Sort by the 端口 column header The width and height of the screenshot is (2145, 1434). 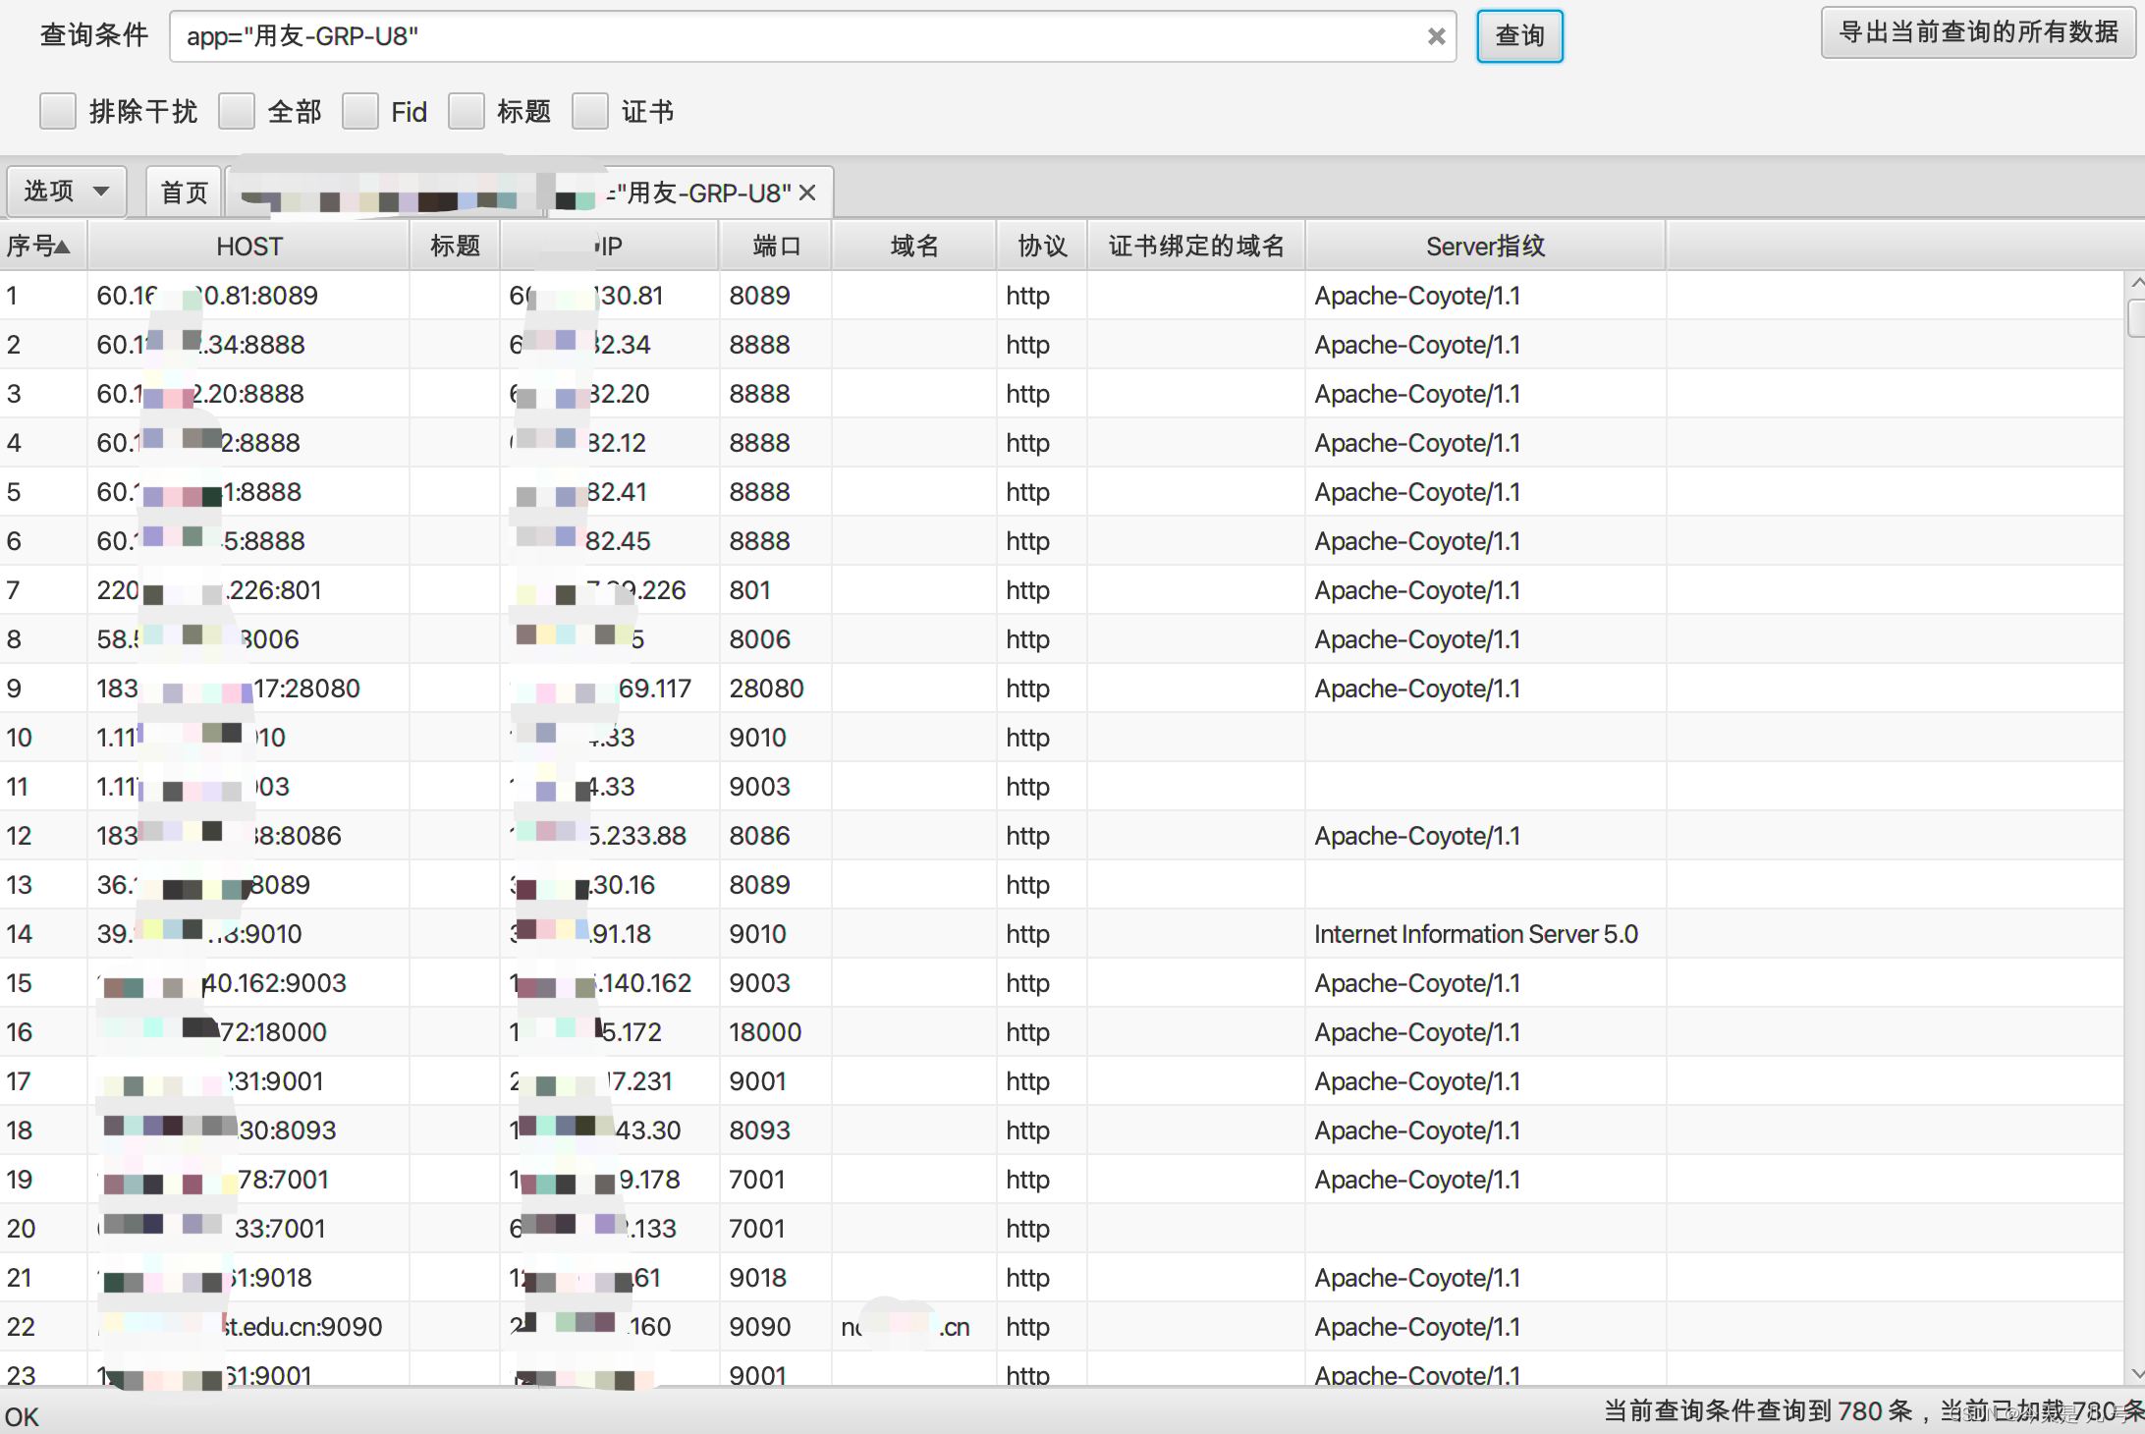(776, 246)
